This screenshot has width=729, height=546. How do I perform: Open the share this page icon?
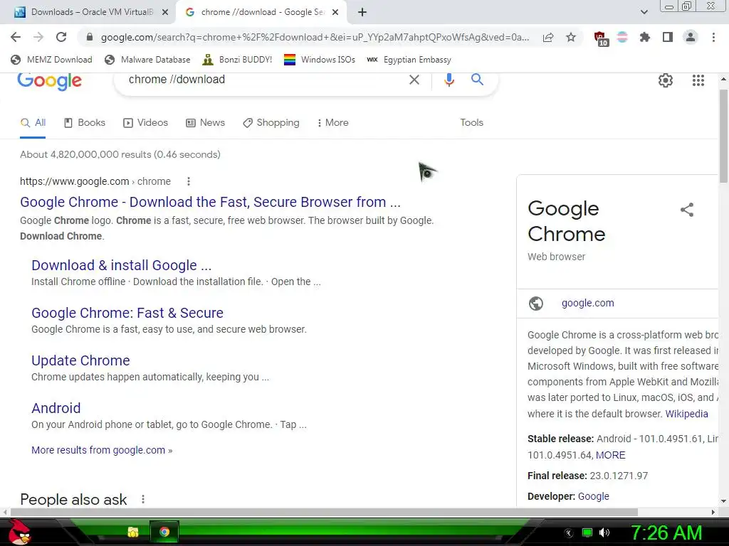click(548, 37)
